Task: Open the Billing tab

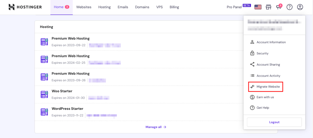Action: tap(174, 7)
